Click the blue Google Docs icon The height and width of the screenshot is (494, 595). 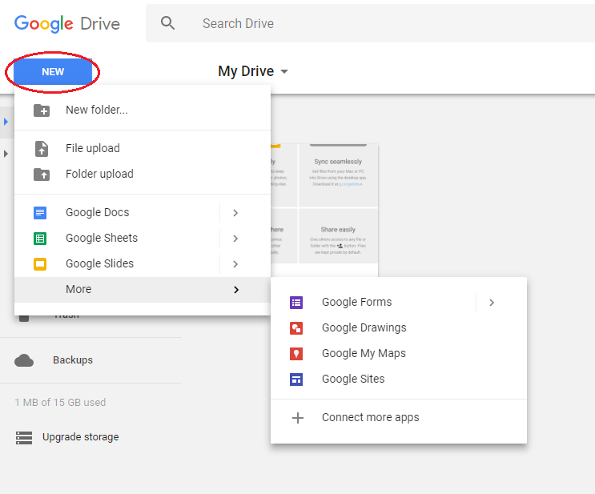click(40, 213)
